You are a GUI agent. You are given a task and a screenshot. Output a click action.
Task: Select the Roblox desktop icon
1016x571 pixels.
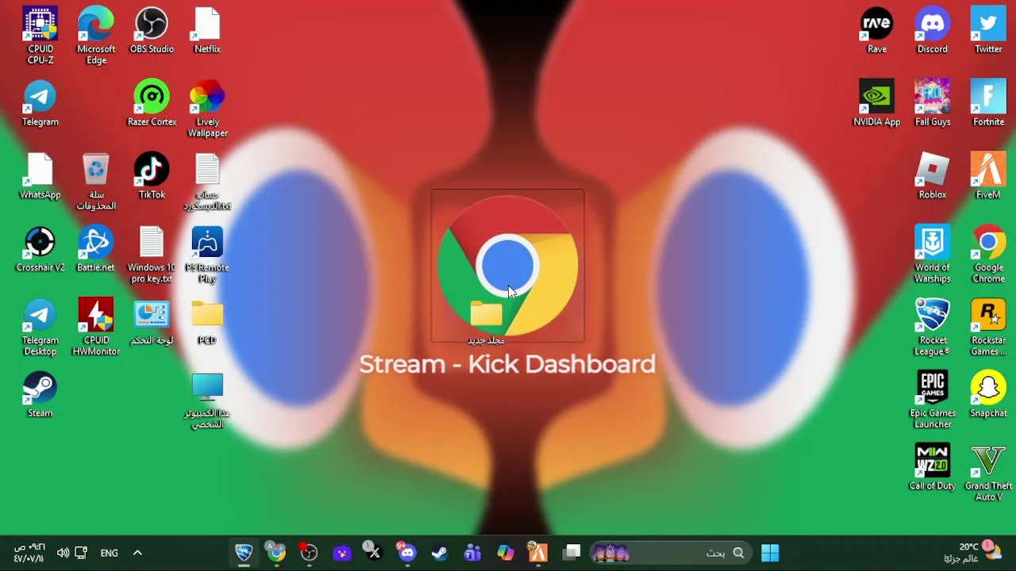[x=933, y=176]
